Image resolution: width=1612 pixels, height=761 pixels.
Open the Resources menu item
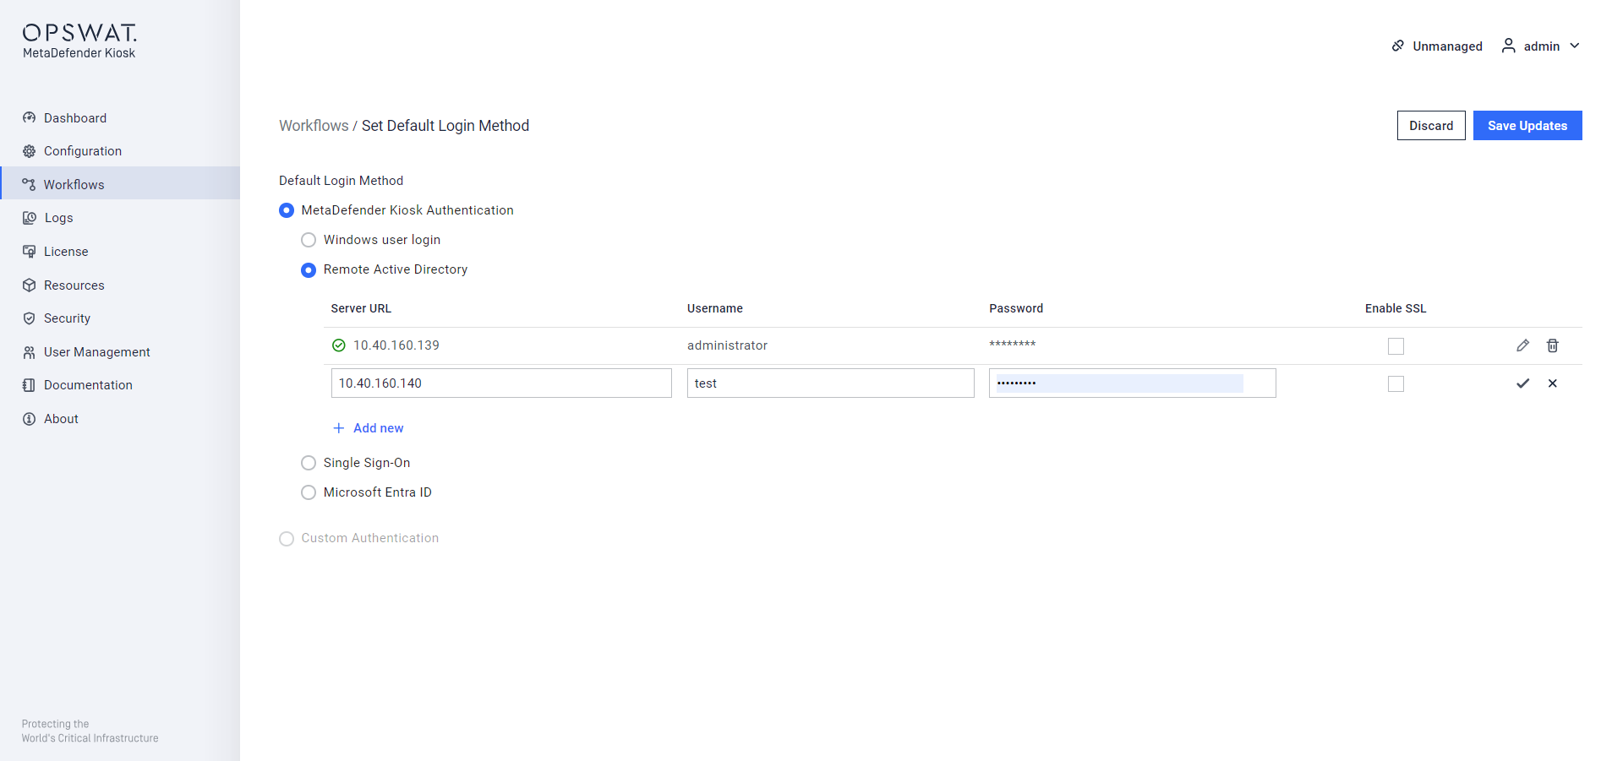point(120,285)
